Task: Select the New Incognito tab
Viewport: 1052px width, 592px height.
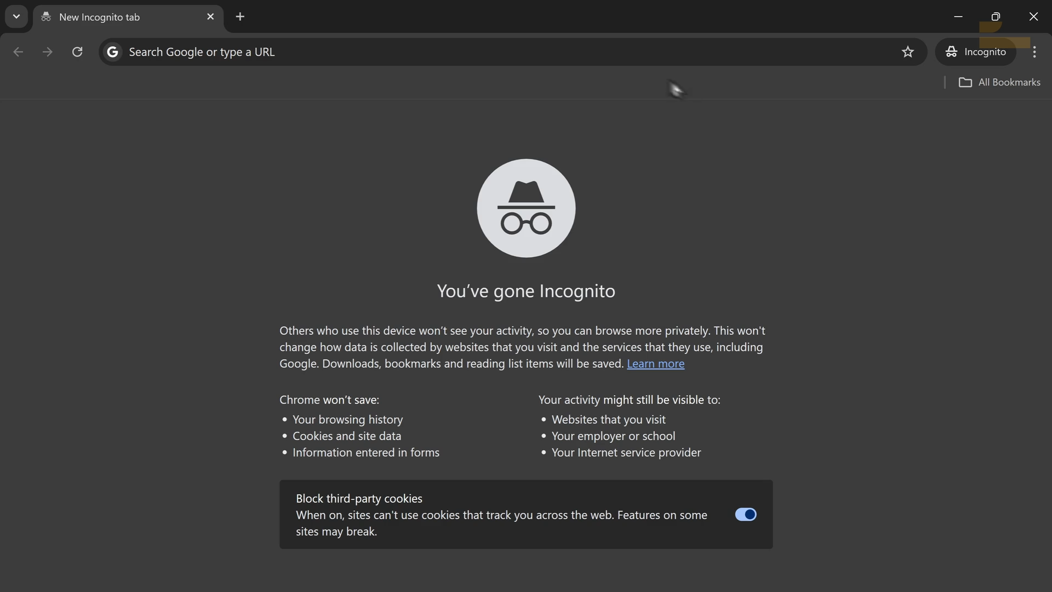Action: pos(129,17)
